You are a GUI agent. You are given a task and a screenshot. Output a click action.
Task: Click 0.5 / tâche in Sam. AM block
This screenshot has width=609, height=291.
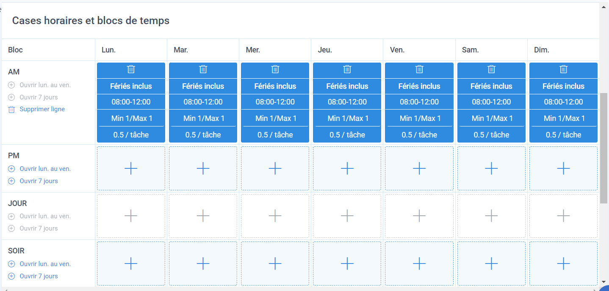pos(491,135)
